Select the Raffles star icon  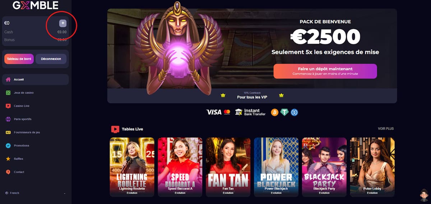[8, 159]
